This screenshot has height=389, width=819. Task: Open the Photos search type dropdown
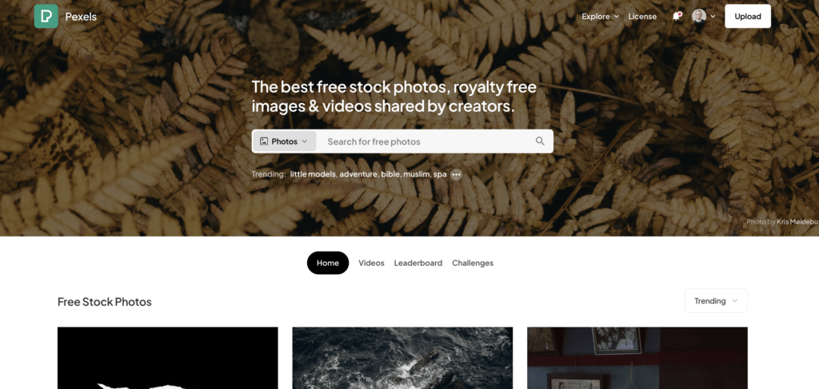pyautogui.click(x=285, y=141)
